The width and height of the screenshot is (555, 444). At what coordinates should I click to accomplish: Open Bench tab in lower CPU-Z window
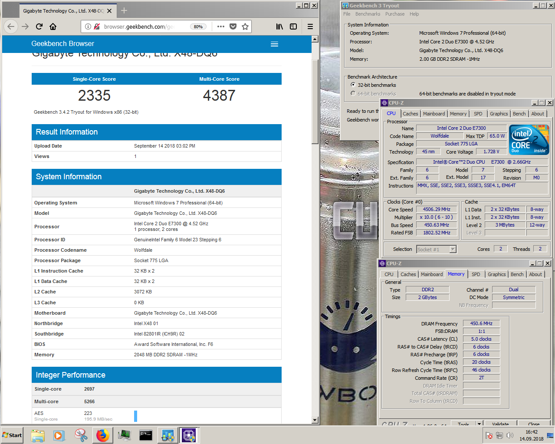517,274
